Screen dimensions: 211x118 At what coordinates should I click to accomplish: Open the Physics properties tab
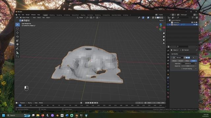[x=168, y=84]
